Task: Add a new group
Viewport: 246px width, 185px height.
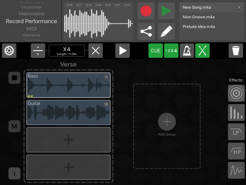Action: click(x=167, y=122)
